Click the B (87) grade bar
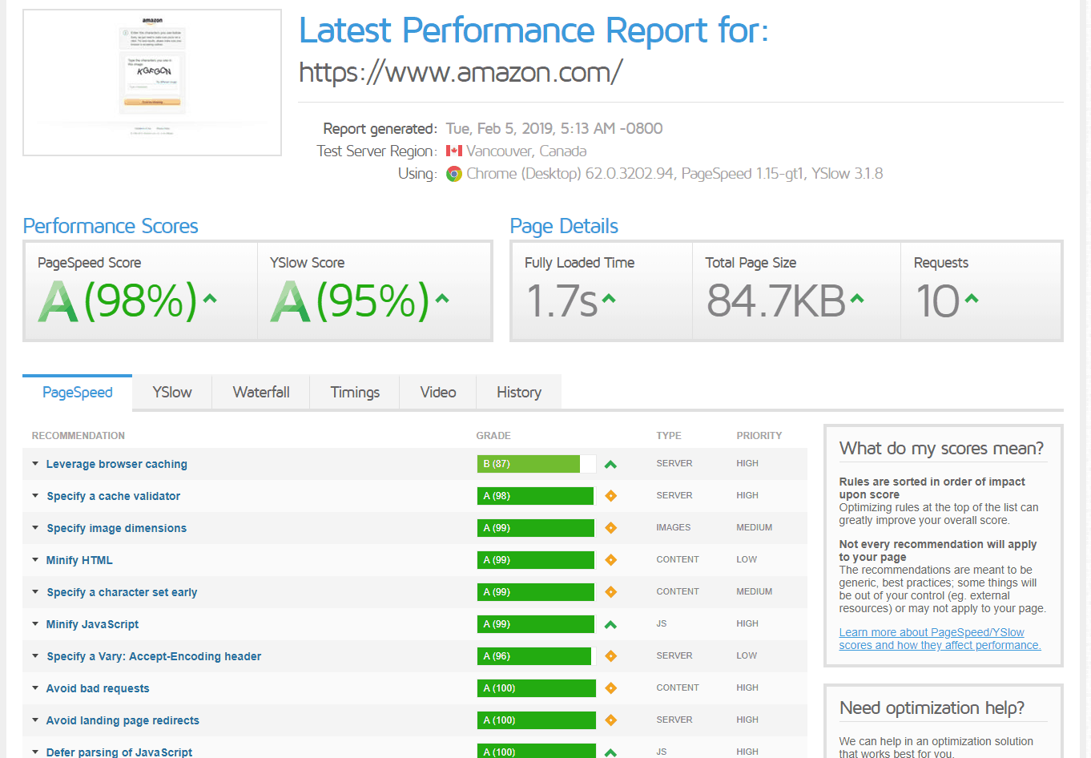1091x758 pixels. [537, 464]
